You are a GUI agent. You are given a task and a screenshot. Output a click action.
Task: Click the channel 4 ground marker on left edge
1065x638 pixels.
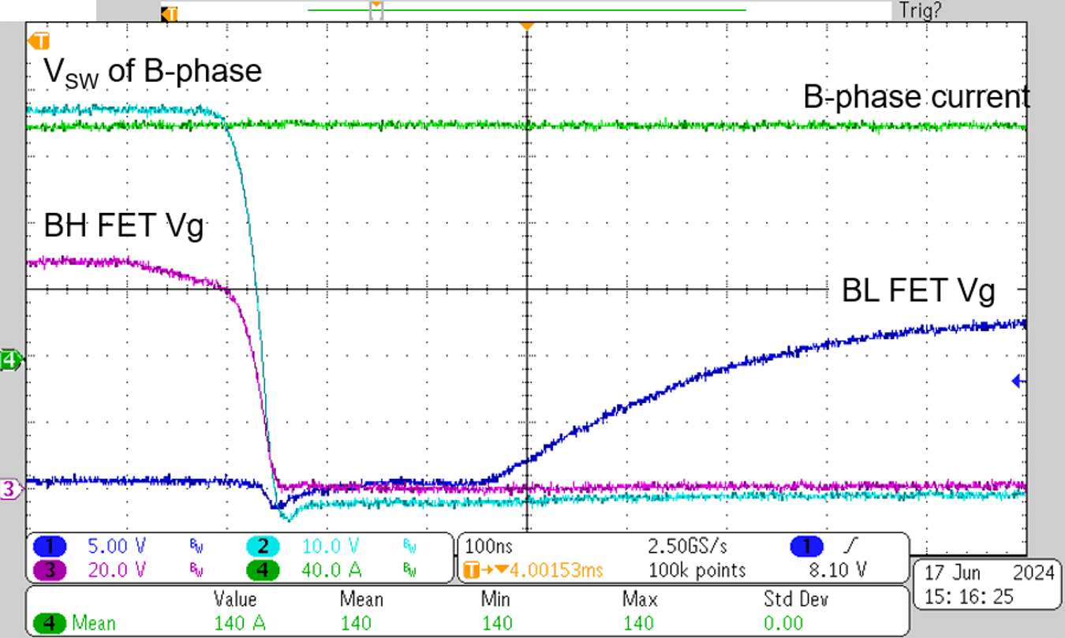point(11,361)
